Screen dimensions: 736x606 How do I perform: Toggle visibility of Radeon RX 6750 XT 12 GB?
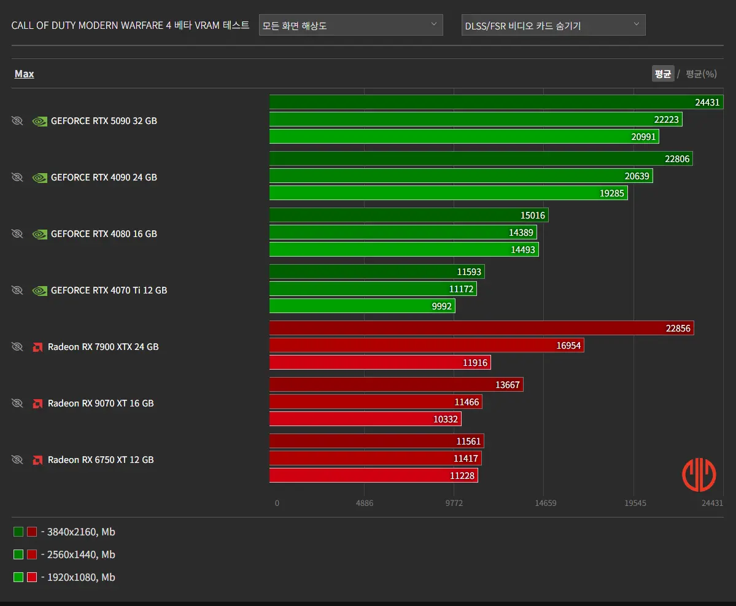(17, 459)
